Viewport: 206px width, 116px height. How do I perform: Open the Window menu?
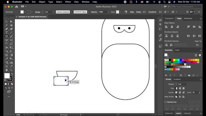pos(86,2)
